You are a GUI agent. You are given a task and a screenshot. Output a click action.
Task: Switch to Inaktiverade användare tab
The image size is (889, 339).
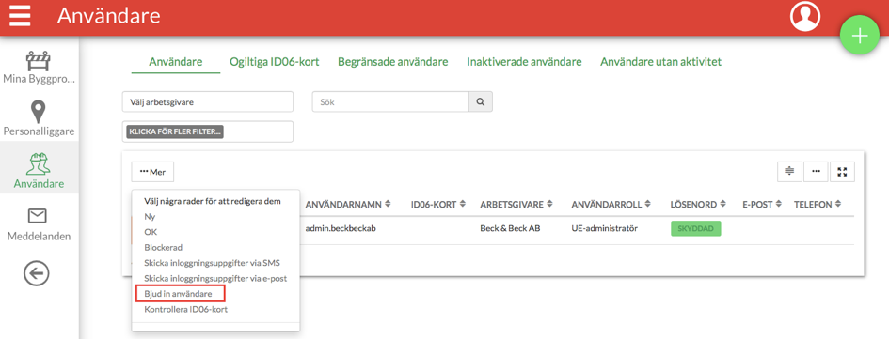pyautogui.click(x=524, y=62)
